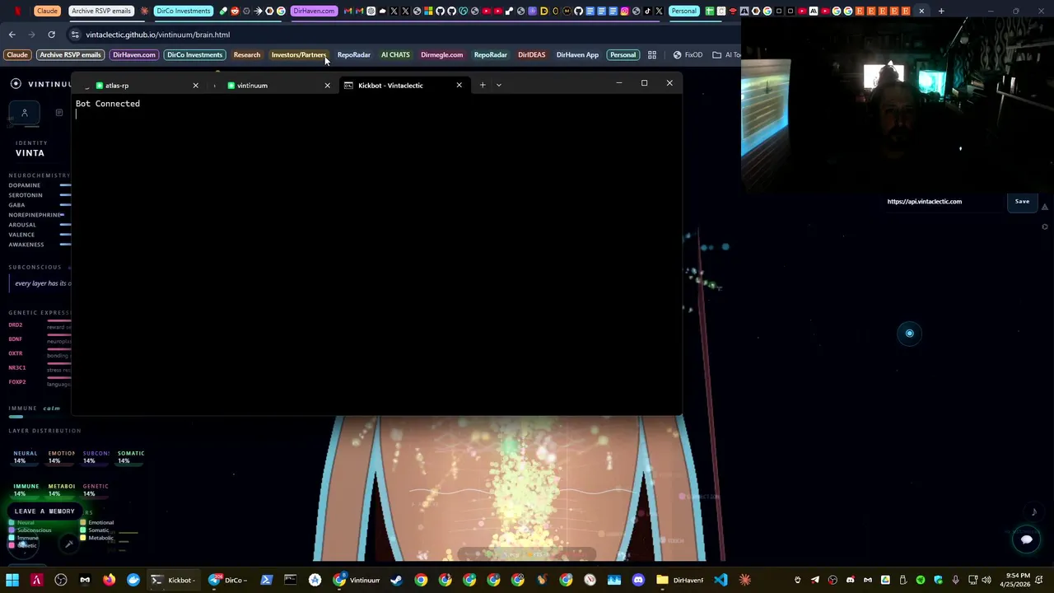The height and width of the screenshot is (593, 1054).
Task: Open the AI CHATS bookmark folder
Action: click(395, 55)
